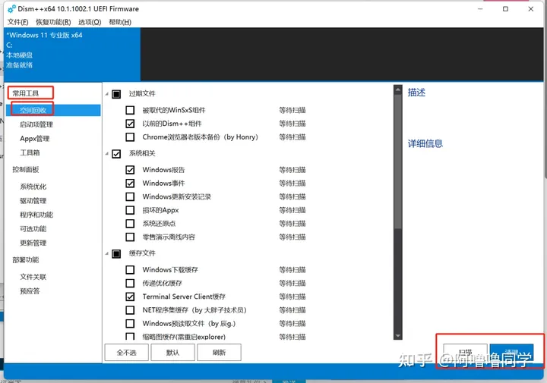Open 驱动管理 in the sidebar
The image size is (547, 383).
[33, 200]
